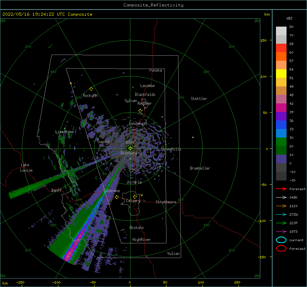Click the RedDeer city label
The image size is (307, 287).
[x=145, y=103]
